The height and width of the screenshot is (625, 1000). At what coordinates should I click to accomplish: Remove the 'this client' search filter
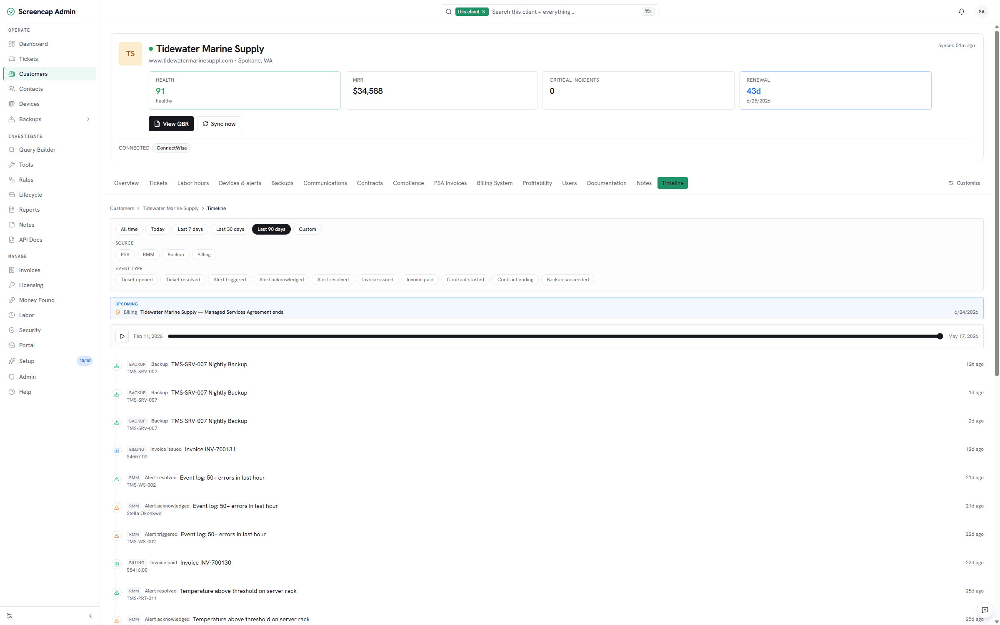[484, 12]
